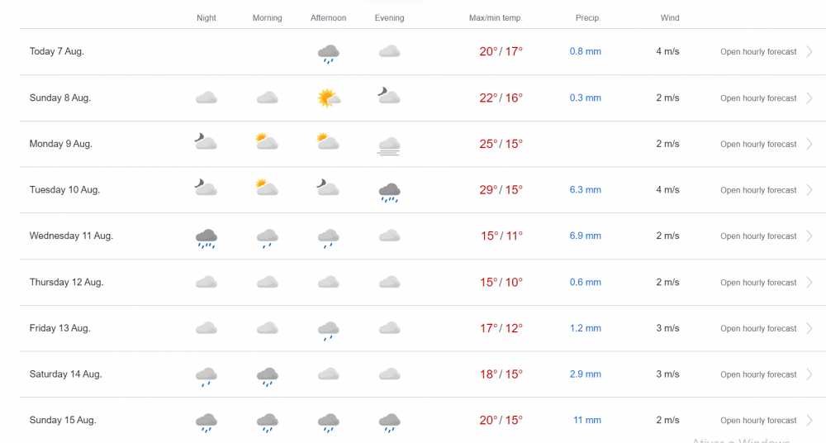
Task: Click Friday 13 Aug. afternoon rain icon
Action: coord(328,331)
